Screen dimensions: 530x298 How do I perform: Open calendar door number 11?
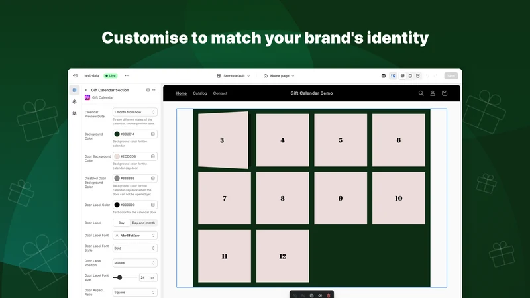coord(225,256)
